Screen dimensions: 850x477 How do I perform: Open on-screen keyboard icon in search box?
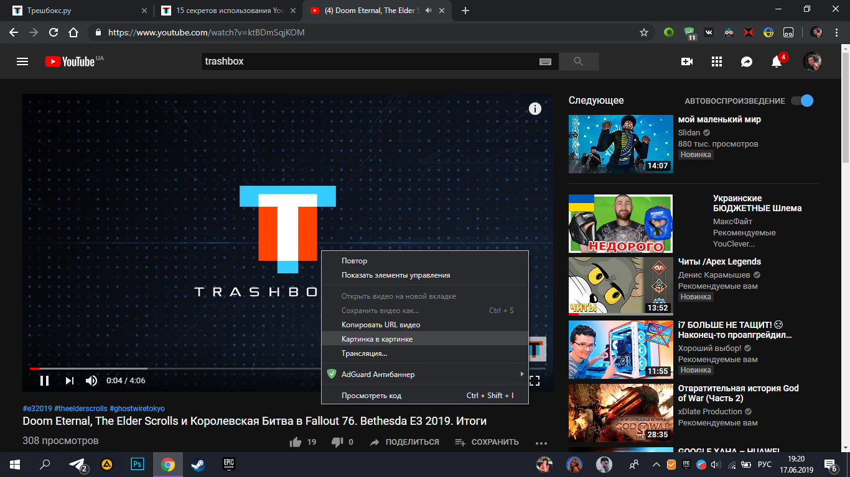(545, 61)
